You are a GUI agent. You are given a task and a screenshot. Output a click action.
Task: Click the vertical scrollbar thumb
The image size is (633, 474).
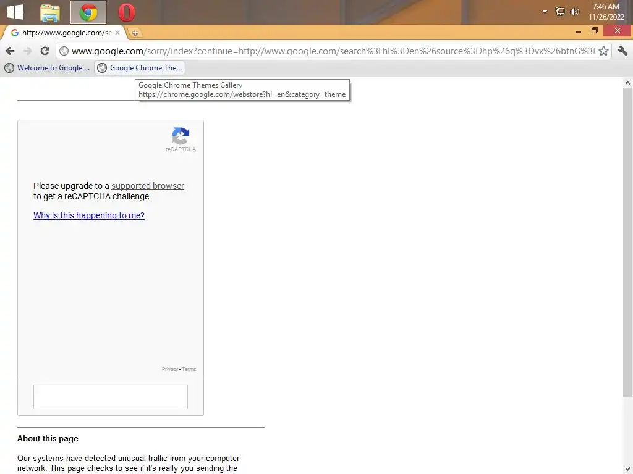(627, 242)
